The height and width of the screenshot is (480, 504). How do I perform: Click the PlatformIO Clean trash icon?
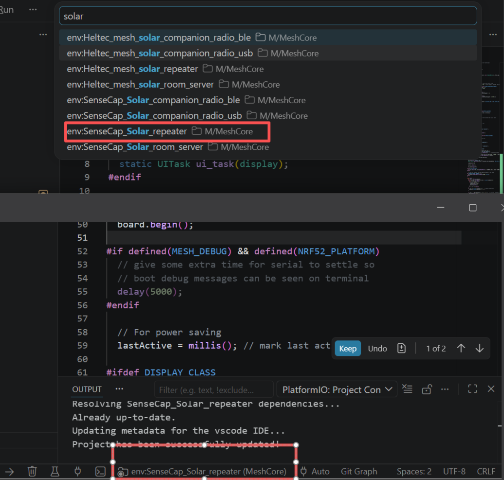click(x=32, y=471)
